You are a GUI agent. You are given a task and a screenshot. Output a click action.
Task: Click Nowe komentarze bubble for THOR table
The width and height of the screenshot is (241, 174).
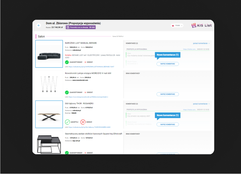coord(168,115)
